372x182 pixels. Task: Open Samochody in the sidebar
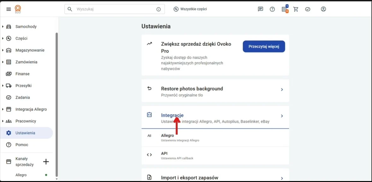[26, 26]
